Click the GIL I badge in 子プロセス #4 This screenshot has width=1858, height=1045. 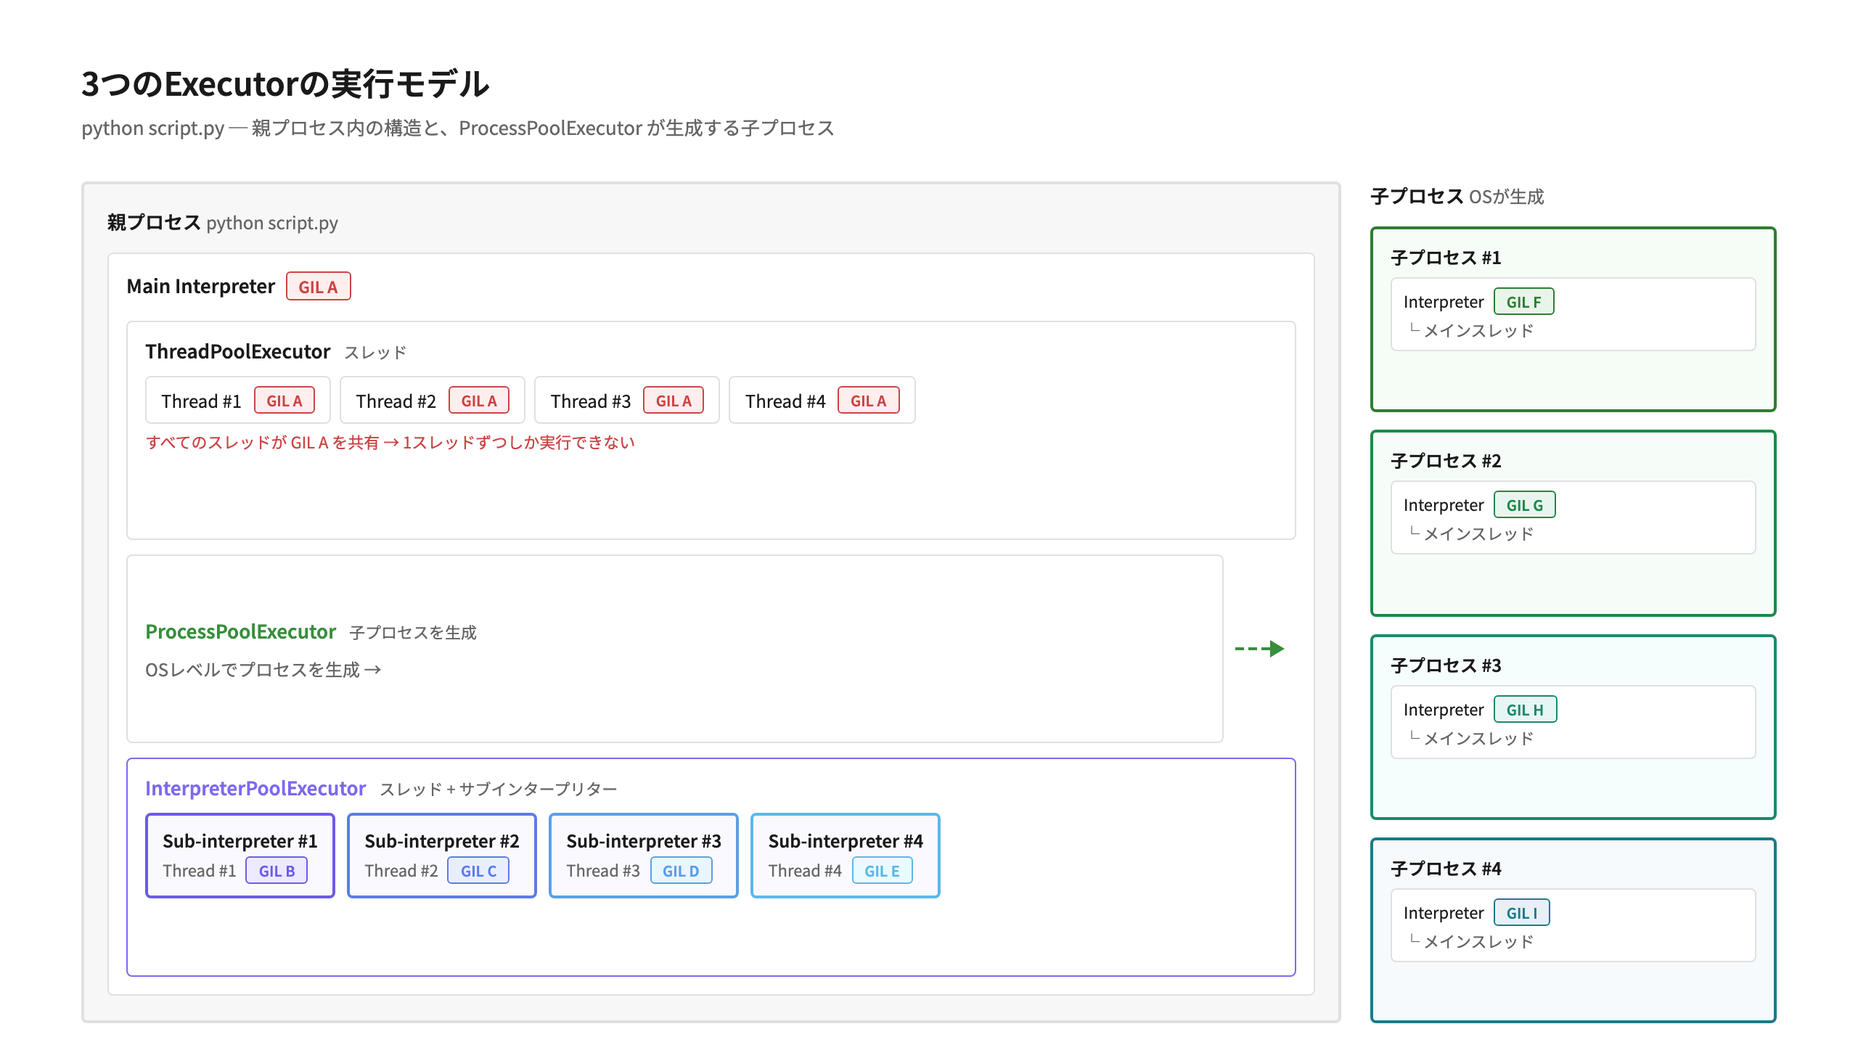(1521, 913)
